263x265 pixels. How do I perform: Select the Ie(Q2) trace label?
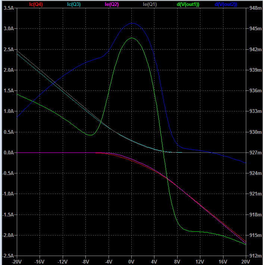[x=112, y=4]
